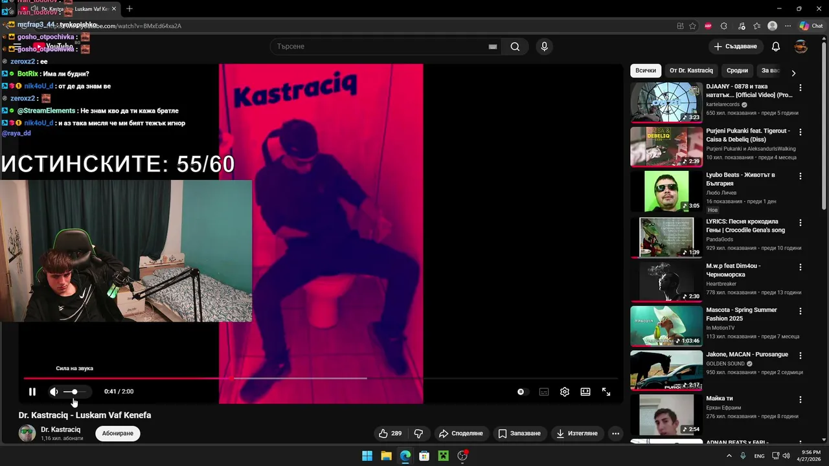Click the Изтегляне download button
The width and height of the screenshot is (829, 466).
point(576,433)
